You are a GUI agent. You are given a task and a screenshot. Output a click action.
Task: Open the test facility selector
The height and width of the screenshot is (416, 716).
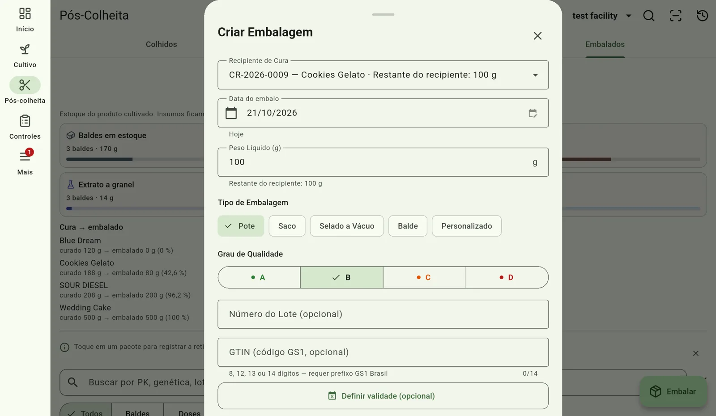pos(602,16)
